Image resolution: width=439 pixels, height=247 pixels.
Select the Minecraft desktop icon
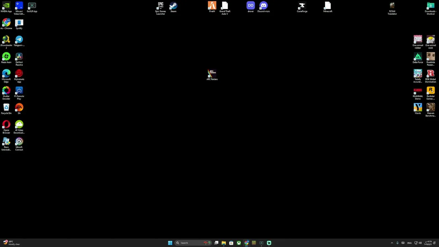tap(328, 8)
